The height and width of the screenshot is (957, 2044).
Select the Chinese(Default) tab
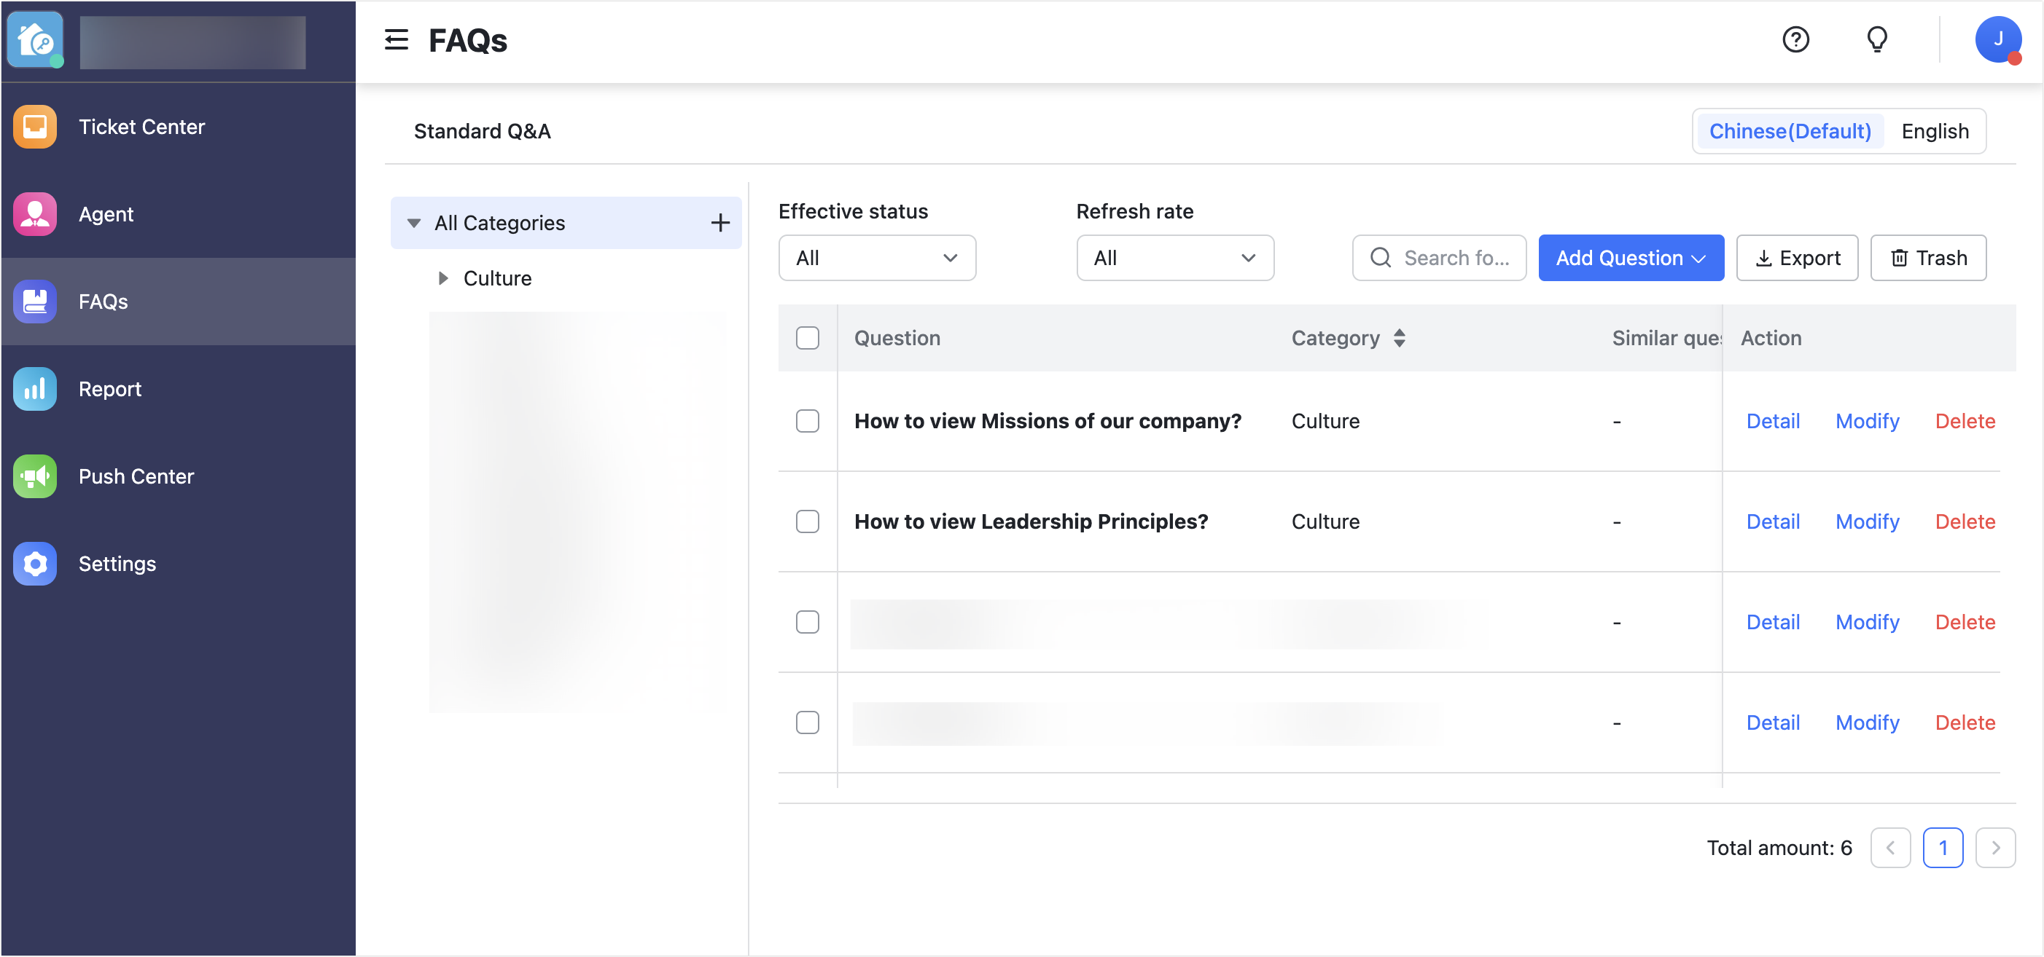(1790, 131)
